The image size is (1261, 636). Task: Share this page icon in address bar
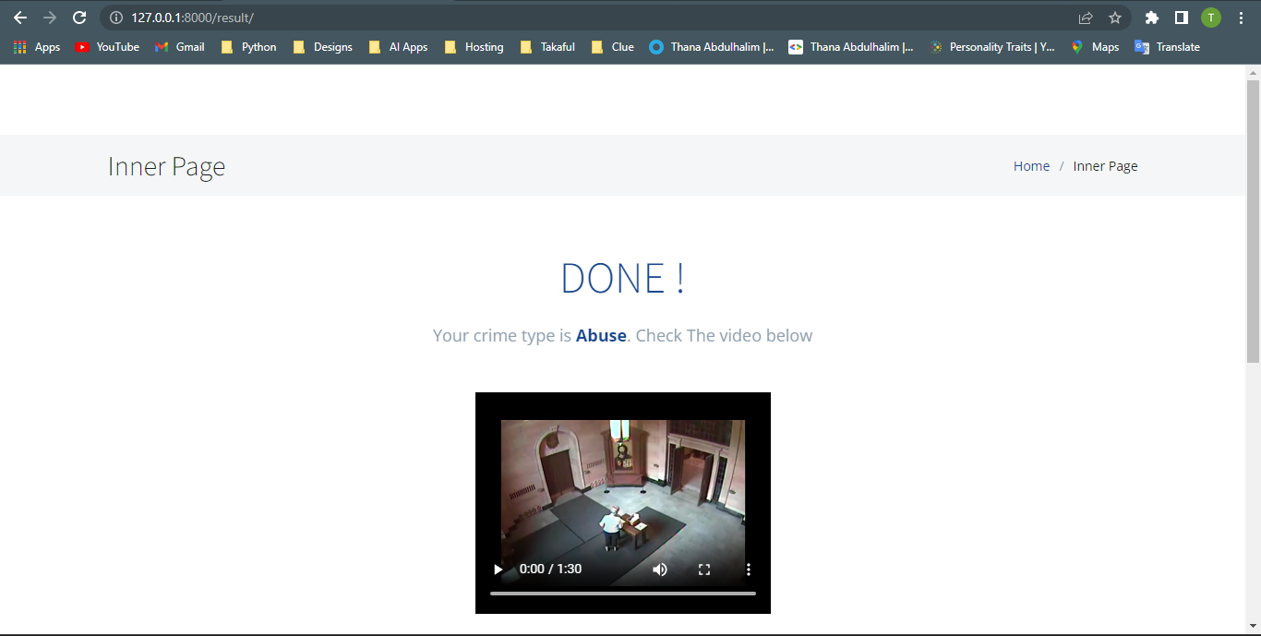[1086, 18]
